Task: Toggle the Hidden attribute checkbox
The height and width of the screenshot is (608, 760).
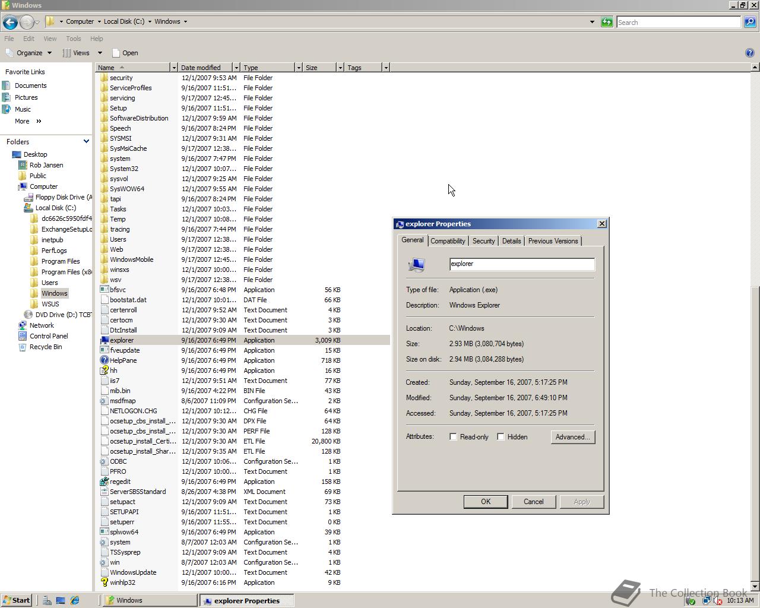Action: (501, 437)
